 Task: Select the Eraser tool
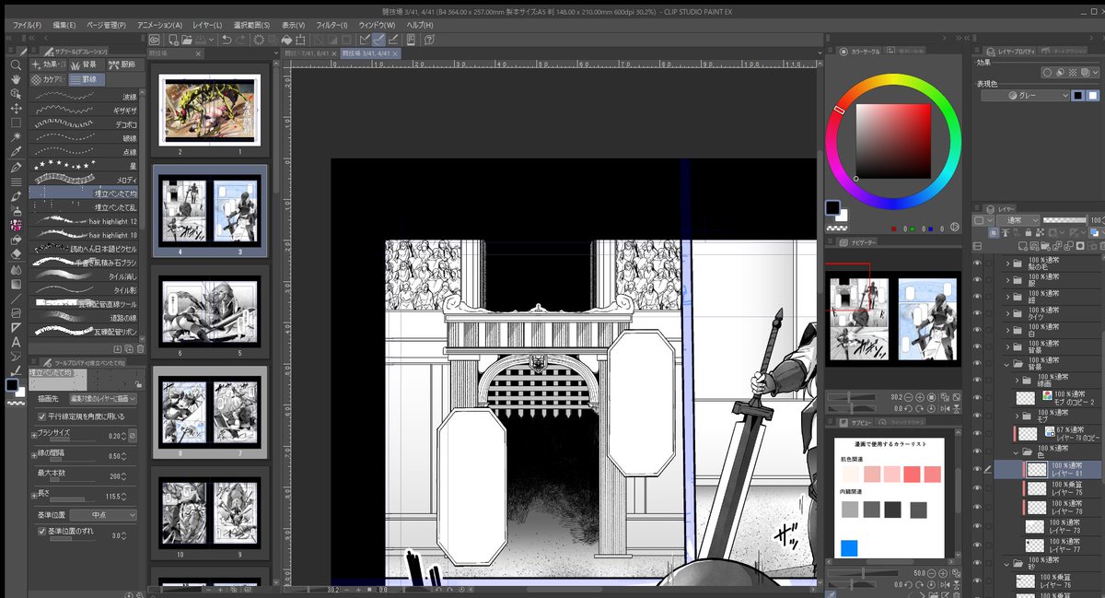[x=16, y=254]
